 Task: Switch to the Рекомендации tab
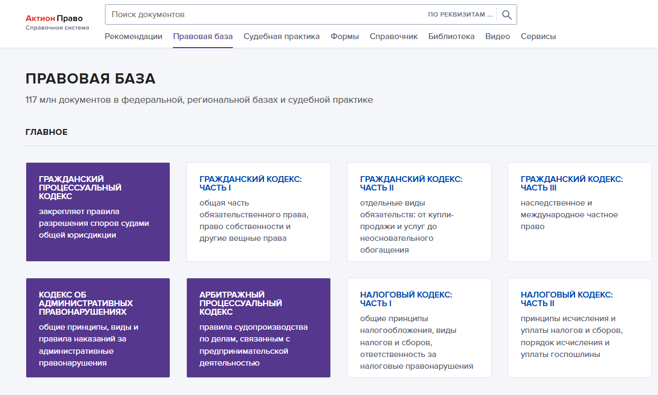click(133, 36)
